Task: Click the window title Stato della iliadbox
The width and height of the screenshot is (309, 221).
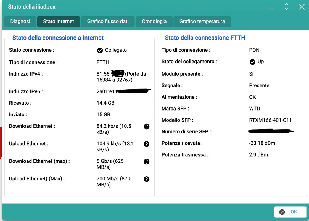Action: click(32, 7)
